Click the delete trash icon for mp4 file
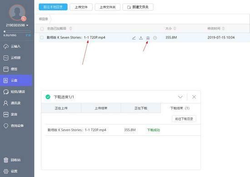The width and height of the screenshot is (250, 177). coord(148,38)
